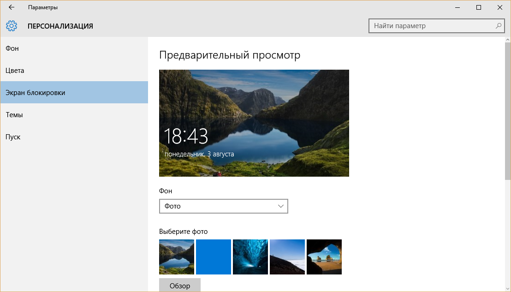Click the vertical scrollbar thumb
Screen dimensions: 511x292
[508, 111]
